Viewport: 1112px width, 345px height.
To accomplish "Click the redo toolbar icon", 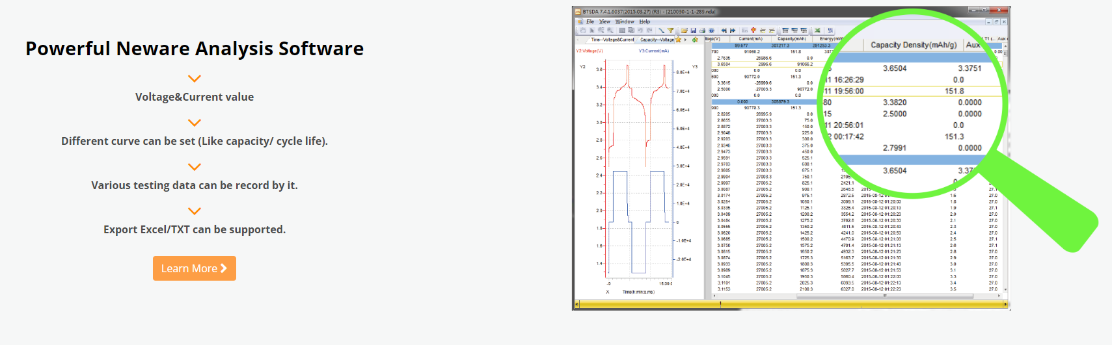I will pyautogui.click(x=649, y=31).
